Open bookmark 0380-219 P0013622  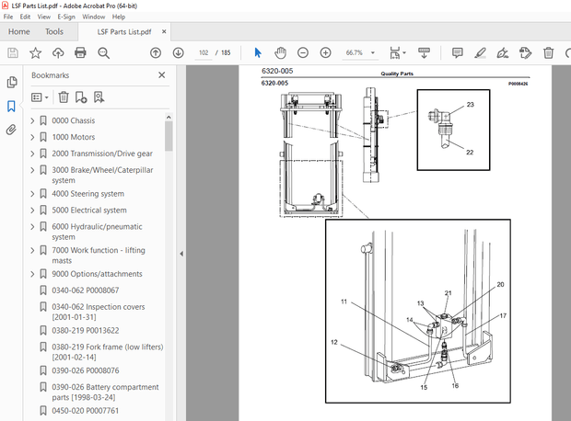click(86, 331)
